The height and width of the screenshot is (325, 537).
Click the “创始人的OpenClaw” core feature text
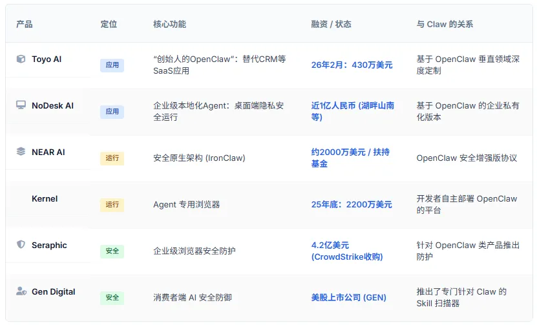220,65
